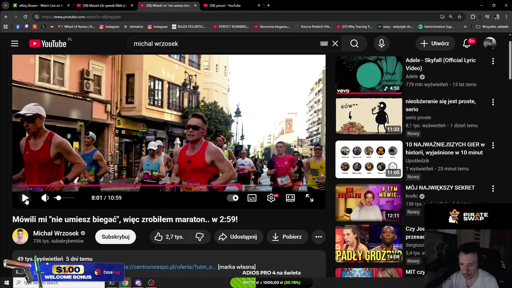Image resolution: width=512 pixels, height=288 pixels.
Task: Like the video (2,7 tys.)
Action: click(x=169, y=237)
